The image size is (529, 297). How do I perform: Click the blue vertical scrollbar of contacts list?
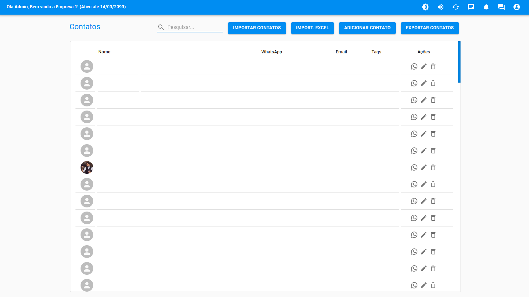(459, 62)
